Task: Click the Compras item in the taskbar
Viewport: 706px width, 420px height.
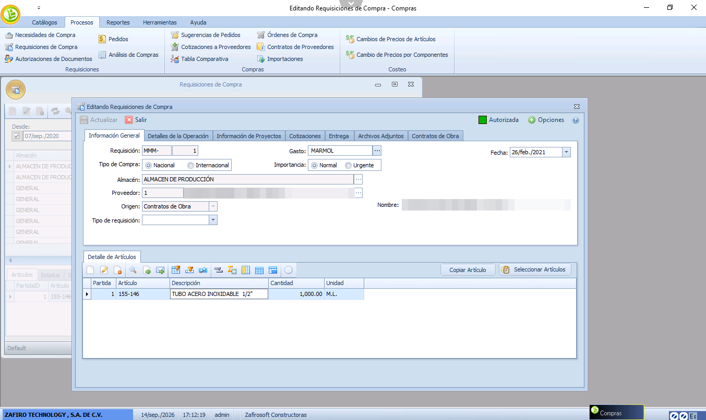Action: point(616,413)
